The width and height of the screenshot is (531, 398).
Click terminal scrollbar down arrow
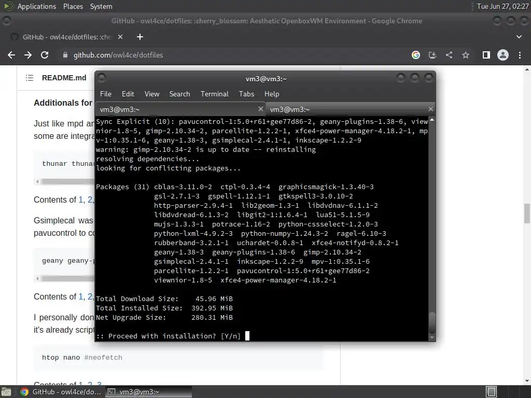coord(432,337)
